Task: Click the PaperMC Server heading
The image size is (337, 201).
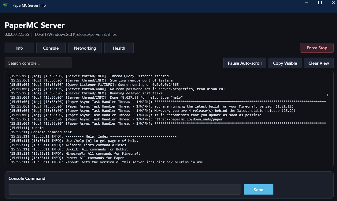Action: click(35, 25)
